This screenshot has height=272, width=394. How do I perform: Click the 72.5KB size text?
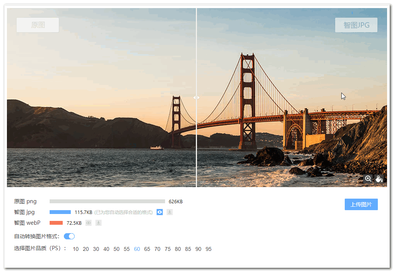pyautogui.click(x=74, y=223)
